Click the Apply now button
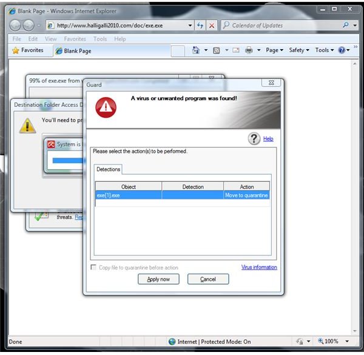 pyautogui.click(x=158, y=279)
